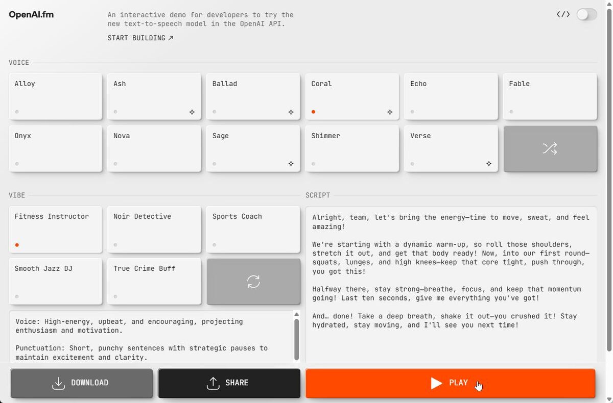Click the SHARE button
This screenshot has height=403, width=613.
point(229,383)
